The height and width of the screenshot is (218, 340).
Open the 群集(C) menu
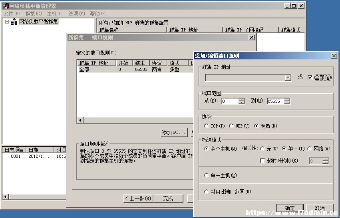[34, 14]
